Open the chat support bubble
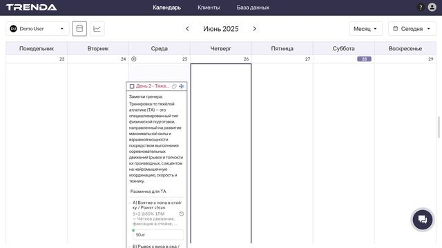Image resolution: width=442 pixels, height=248 pixels. point(422,219)
